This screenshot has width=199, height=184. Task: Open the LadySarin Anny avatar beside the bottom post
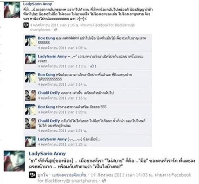(x=14, y=161)
